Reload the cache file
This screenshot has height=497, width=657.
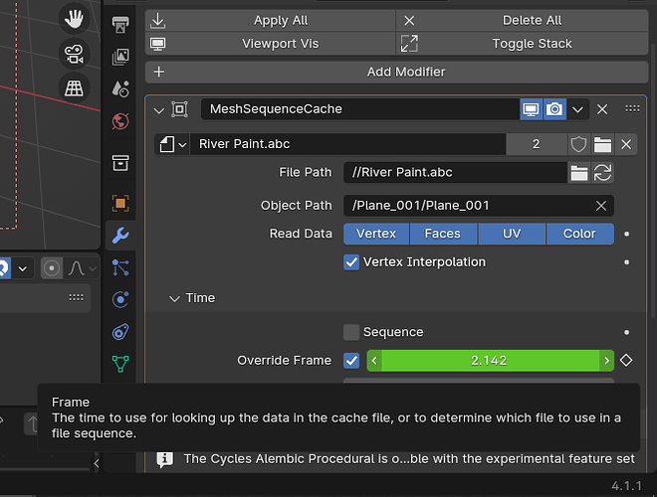[602, 172]
